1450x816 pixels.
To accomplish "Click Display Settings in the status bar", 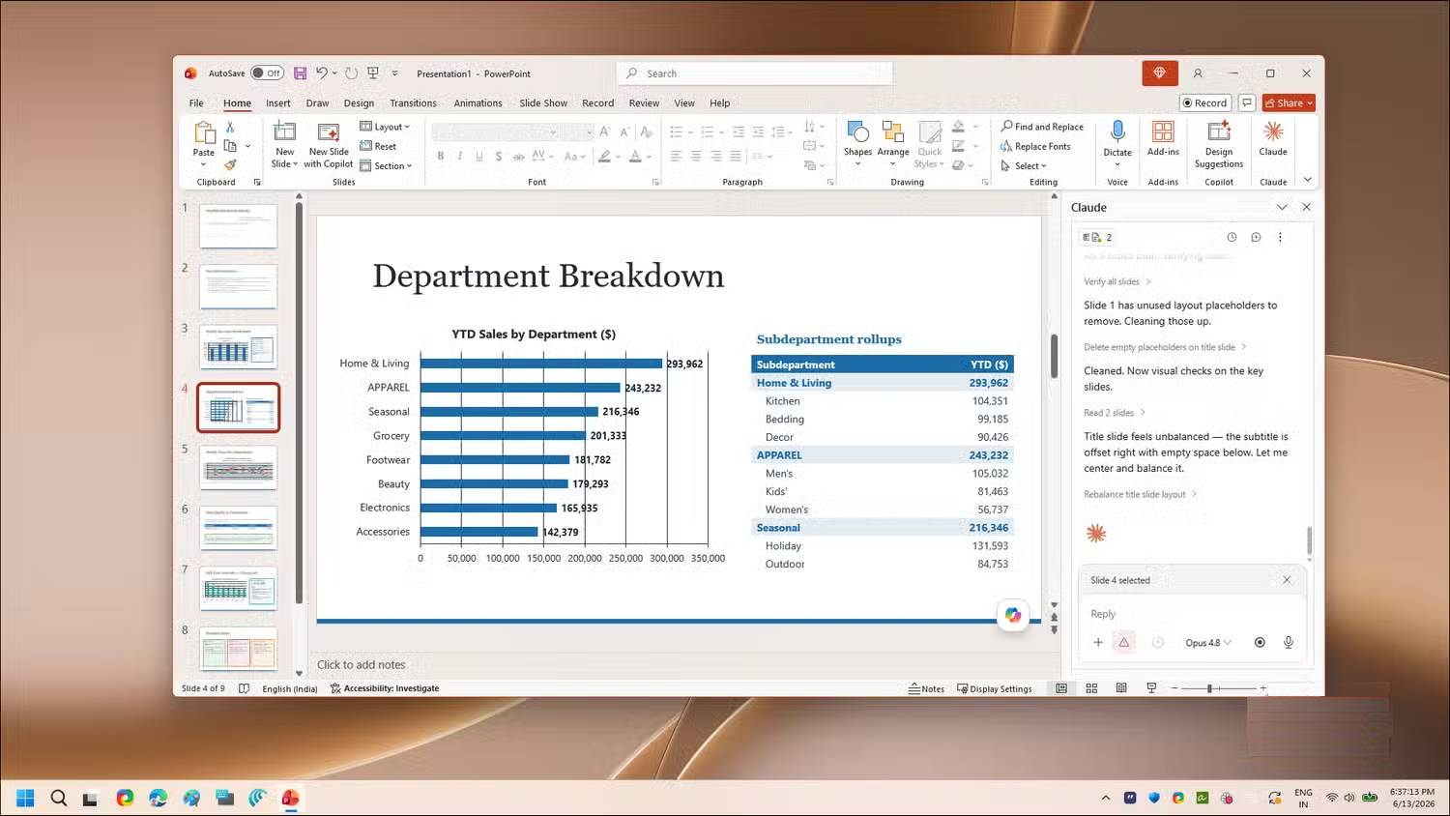I will click(995, 688).
